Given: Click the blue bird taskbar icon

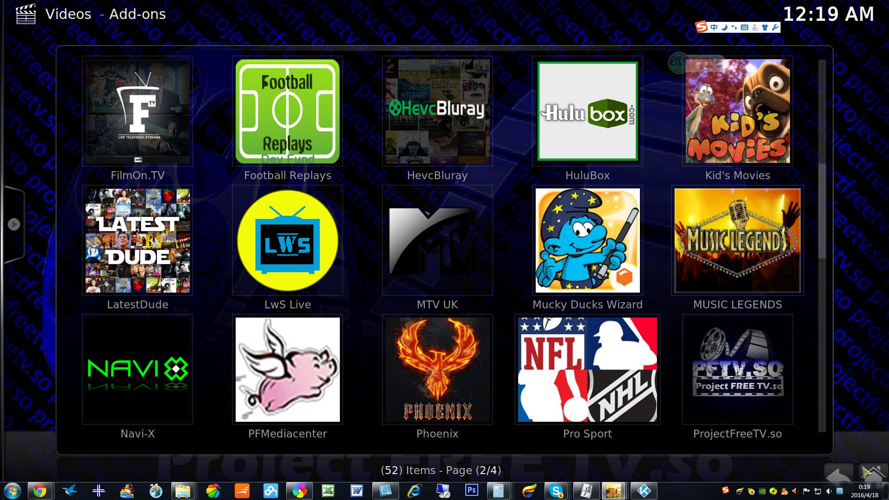Looking at the screenshot, I should 70,491.
